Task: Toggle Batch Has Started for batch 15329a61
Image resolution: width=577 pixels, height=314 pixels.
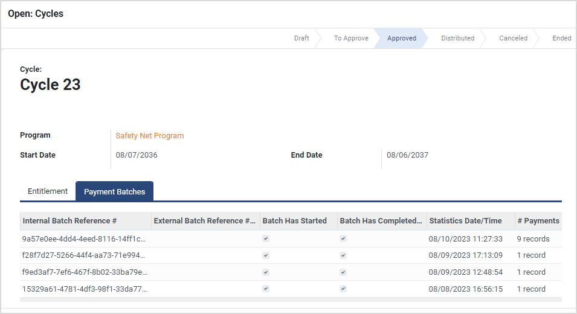Action: pyautogui.click(x=266, y=289)
